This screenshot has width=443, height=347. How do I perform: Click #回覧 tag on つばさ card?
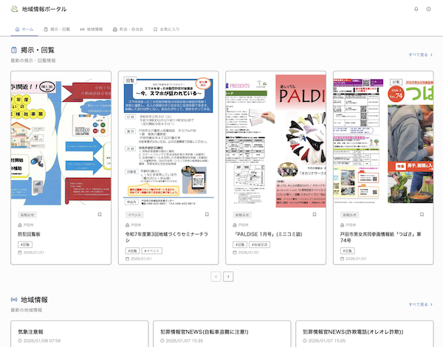point(348,251)
